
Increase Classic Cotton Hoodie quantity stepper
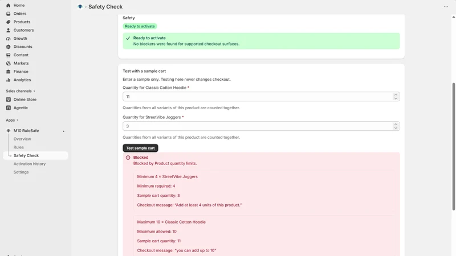point(396,94)
